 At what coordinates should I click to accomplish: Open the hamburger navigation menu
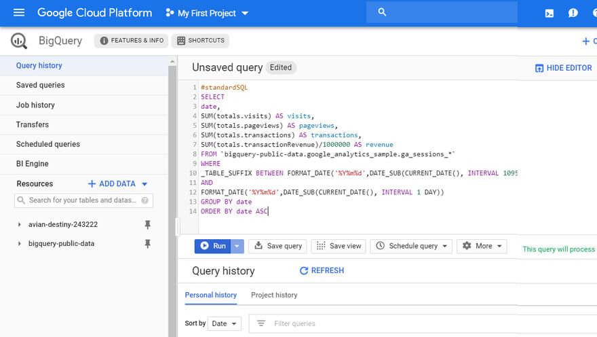tap(19, 13)
